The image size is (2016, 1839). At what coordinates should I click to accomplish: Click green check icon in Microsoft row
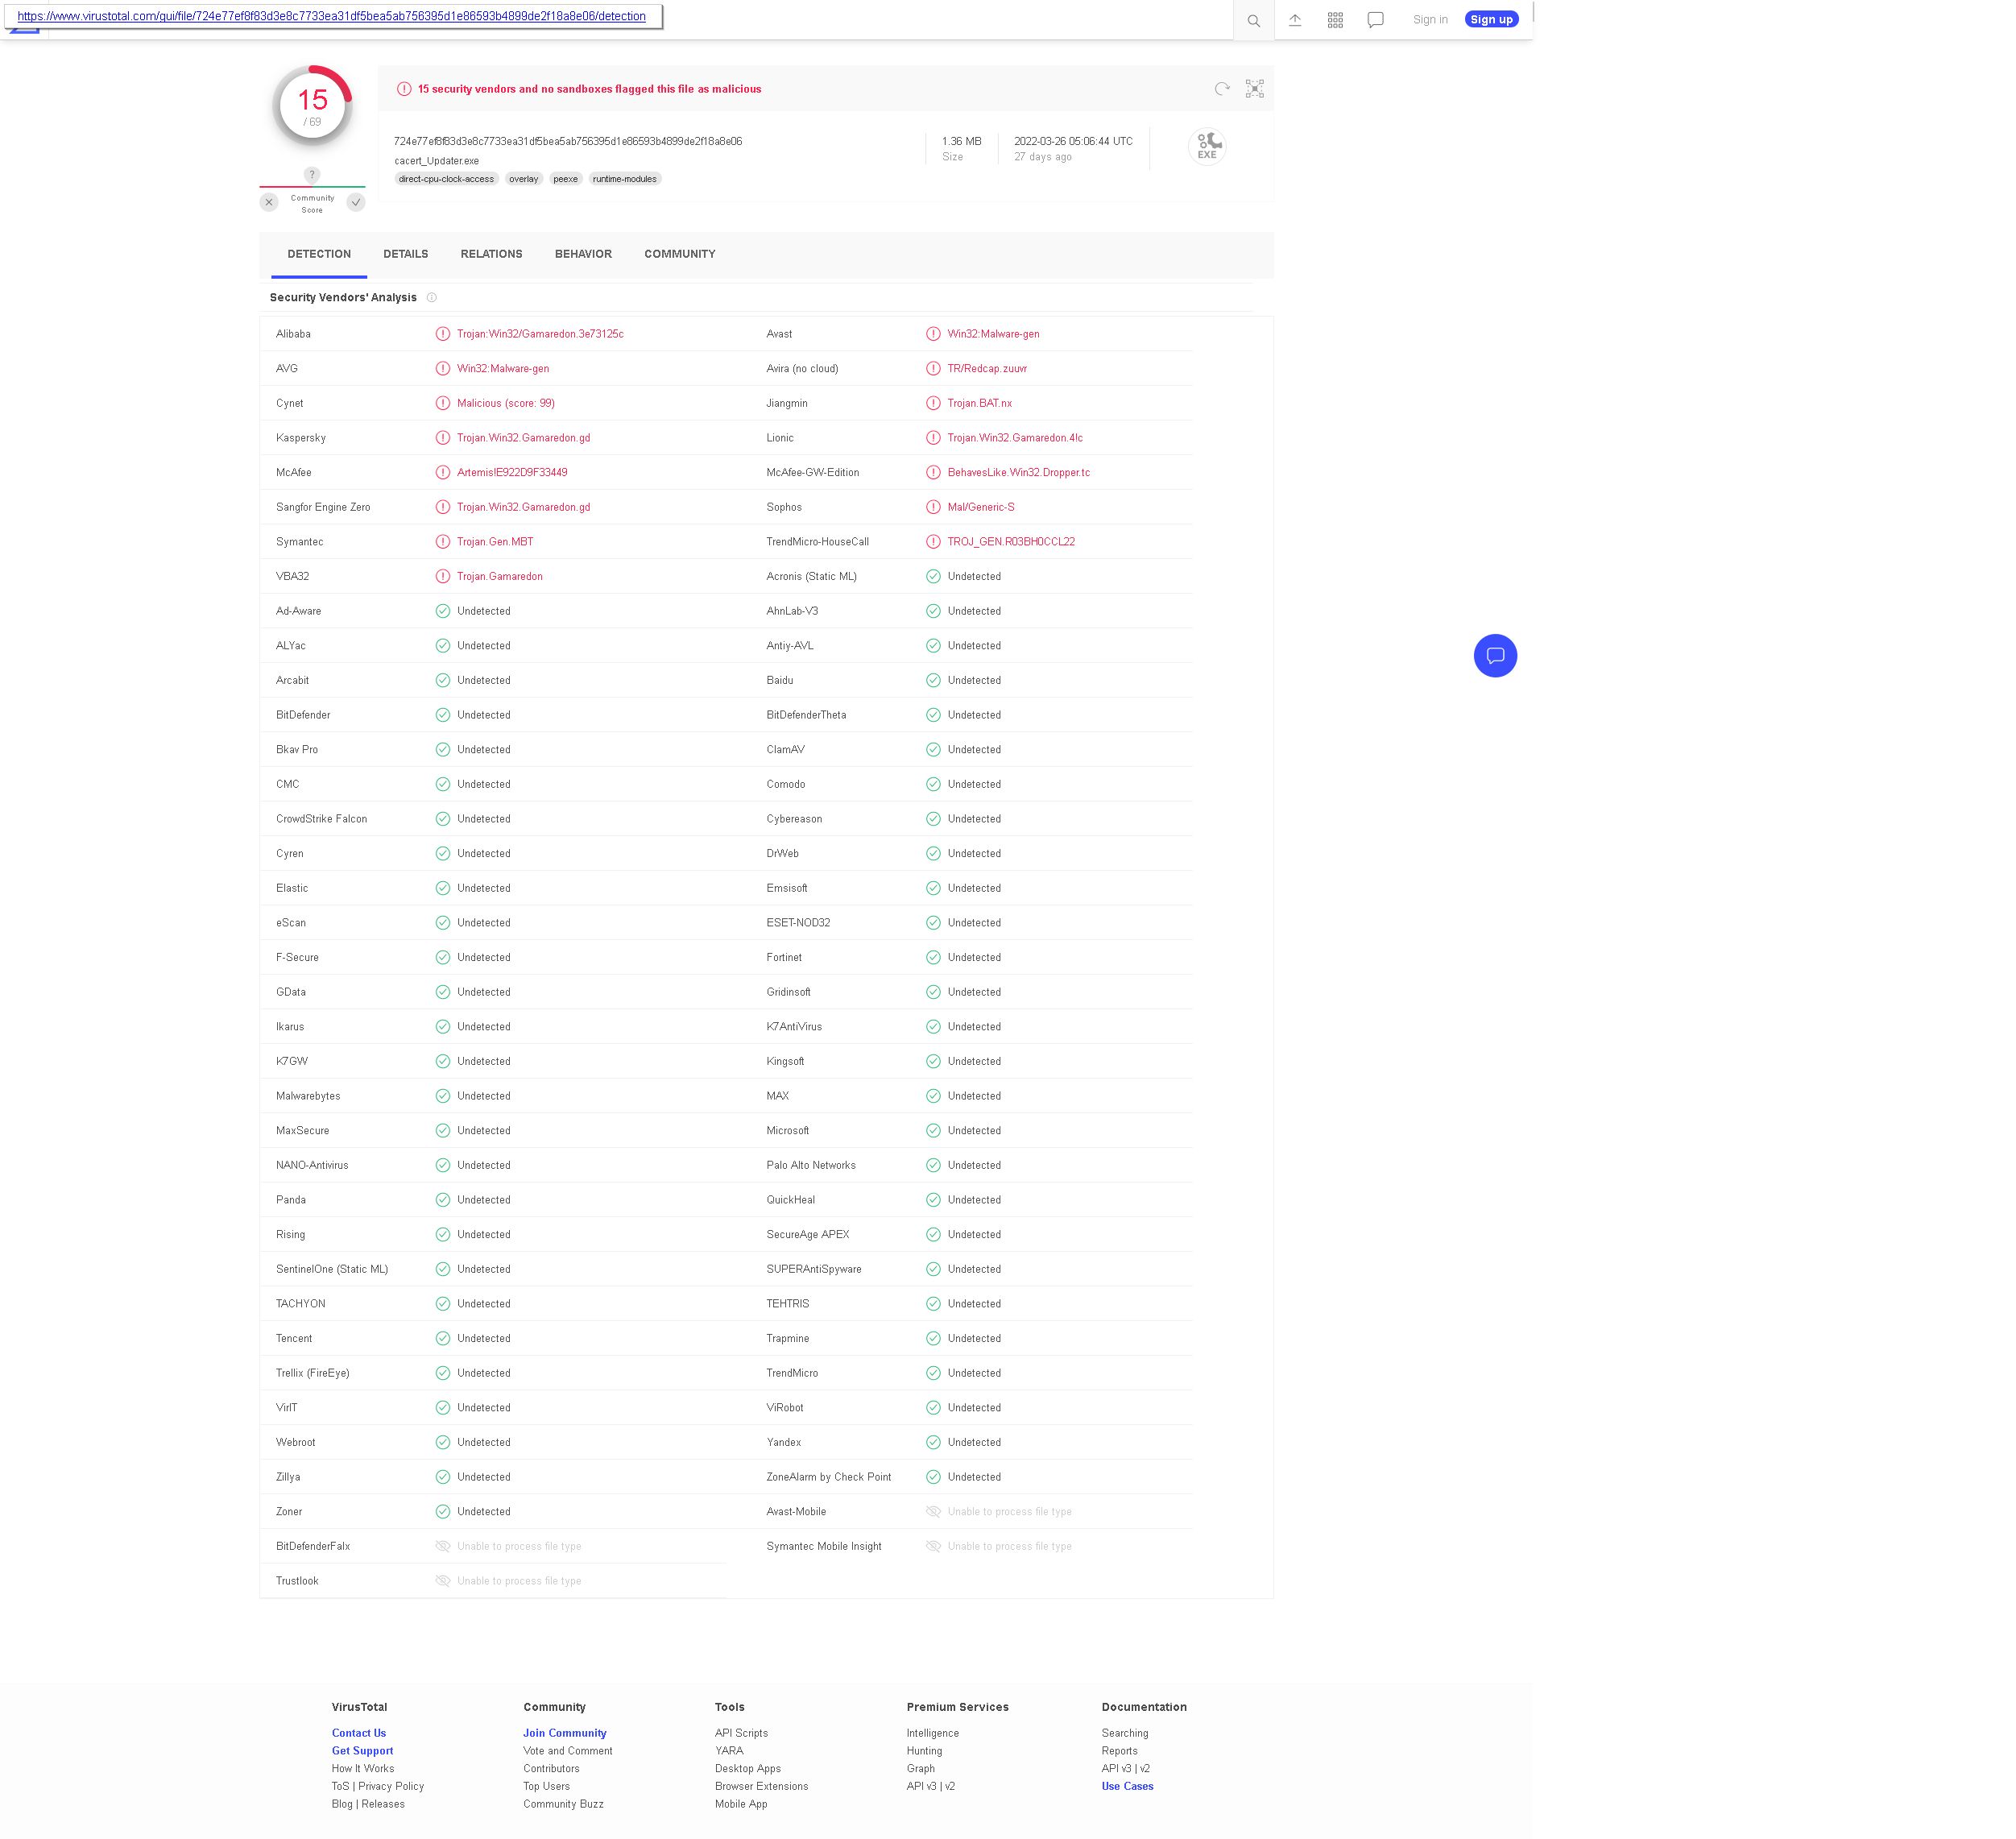coord(933,1131)
